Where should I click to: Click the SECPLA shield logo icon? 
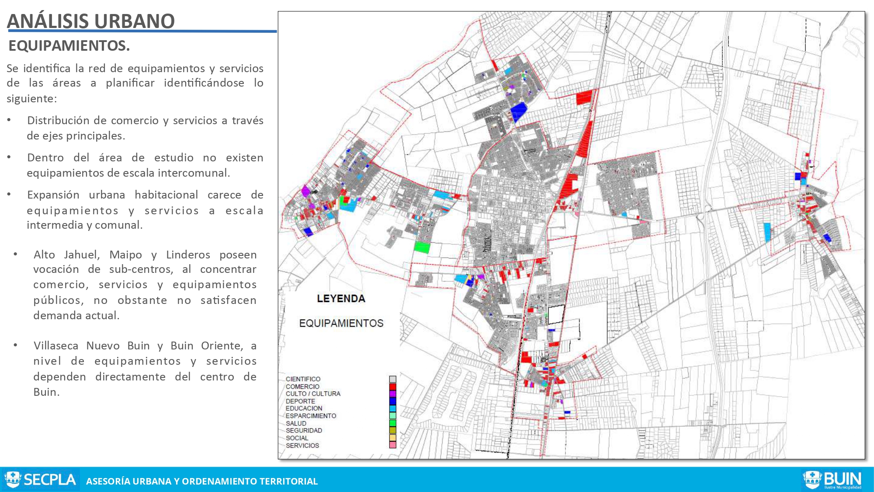pos(12,480)
